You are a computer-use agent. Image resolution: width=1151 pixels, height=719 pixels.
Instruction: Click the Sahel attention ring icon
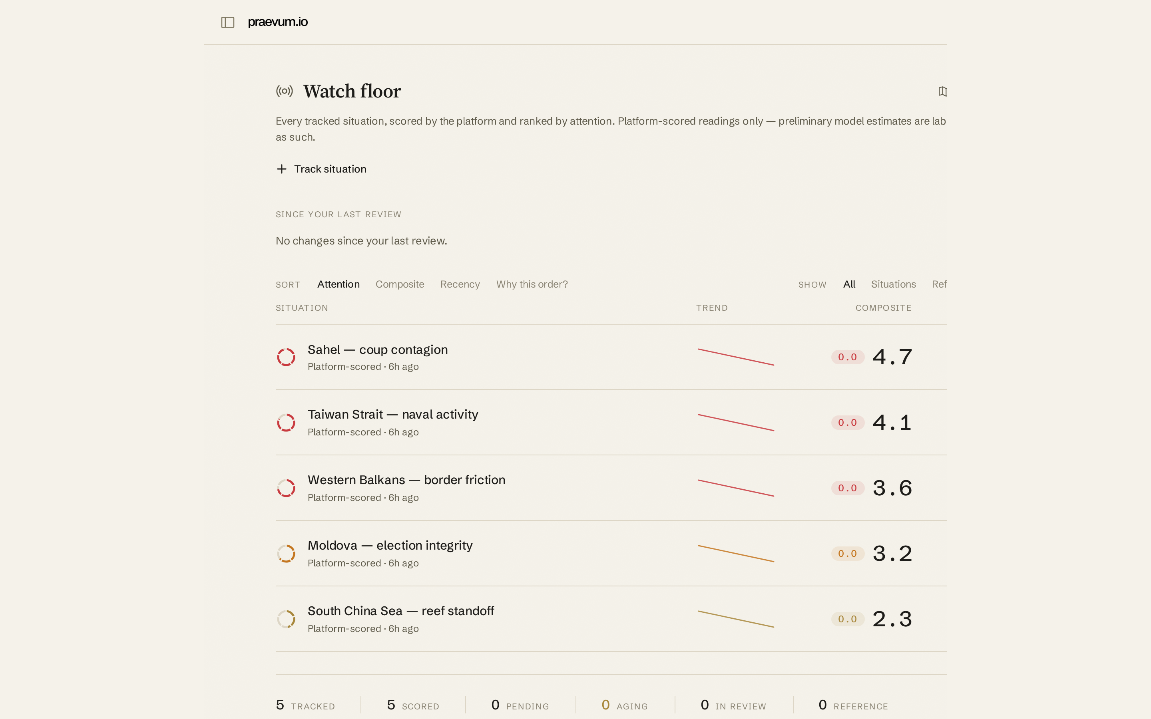click(286, 357)
